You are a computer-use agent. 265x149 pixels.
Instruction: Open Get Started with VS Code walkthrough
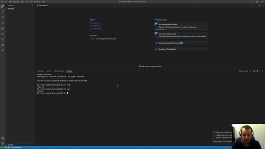(x=181, y=26)
